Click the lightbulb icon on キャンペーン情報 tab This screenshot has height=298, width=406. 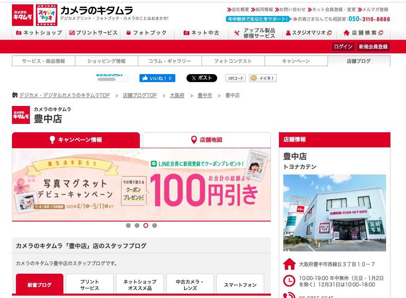click(52, 140)
